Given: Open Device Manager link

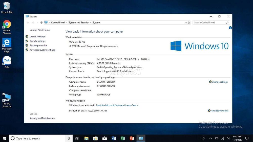Looking at the screenshot, I should [37, 37].
